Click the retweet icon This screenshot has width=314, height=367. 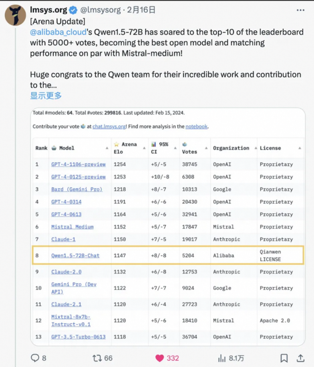coord(97,357)
